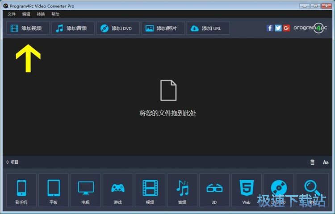The height and width of the screenshot is (214, 335).
Task: Select the 3D output category
Action: (214, 190)
